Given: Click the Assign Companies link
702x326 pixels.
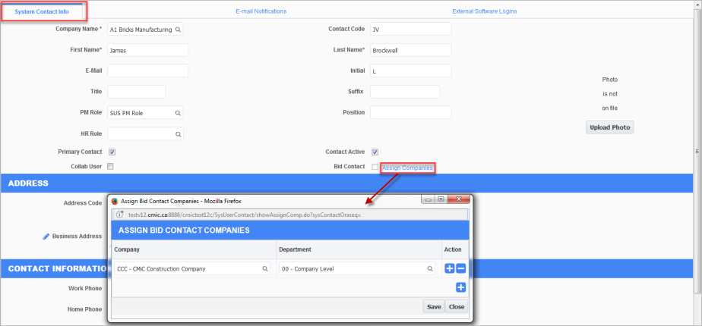Looking at the screenshot, I should click(x=407, y=168).
